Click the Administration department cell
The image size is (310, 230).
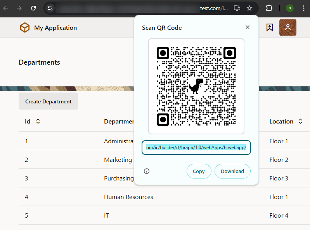click(119, 141)
